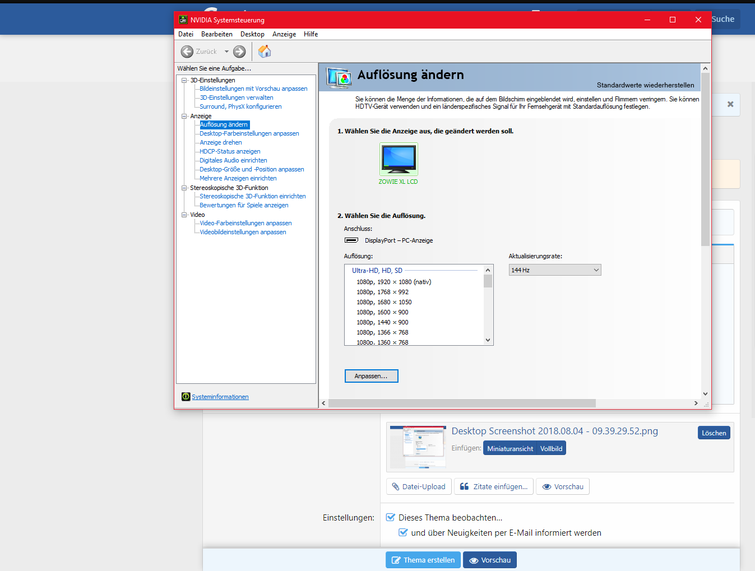Click main panel vertical scroll-down arrow
This screenshot has width=755, height=571.
coord(705,394)
